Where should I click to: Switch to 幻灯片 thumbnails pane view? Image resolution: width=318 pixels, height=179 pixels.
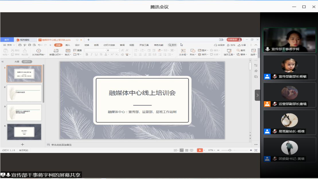coord(27,61)
